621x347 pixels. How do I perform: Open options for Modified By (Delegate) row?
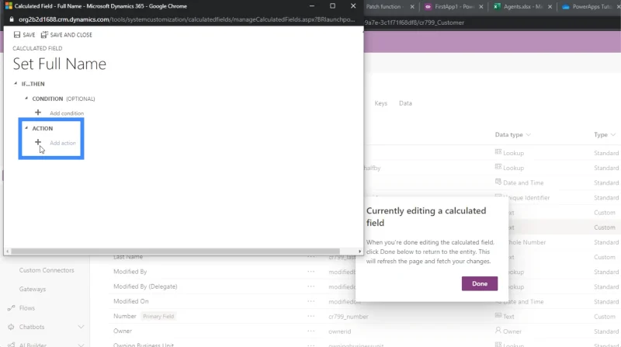(x=311, y=286)
